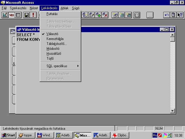Switch to Wind... taskbar button
The width and height of the screenshot is (185, 139).
(45, 135)
